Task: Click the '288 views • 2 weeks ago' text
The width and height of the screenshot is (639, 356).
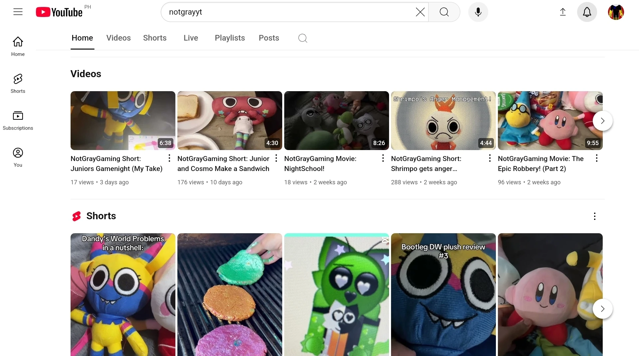Action: (424, 182)
